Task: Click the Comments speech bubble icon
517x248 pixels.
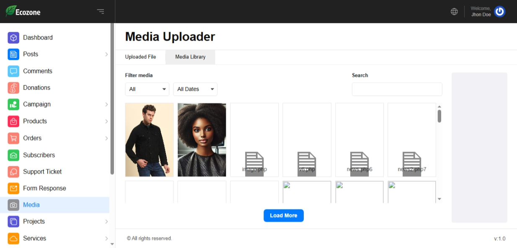Action: 13,71
